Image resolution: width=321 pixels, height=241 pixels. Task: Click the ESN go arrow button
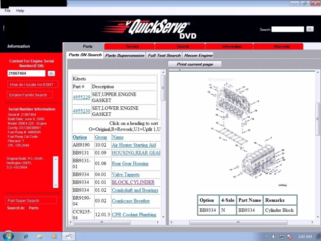coord(51,73)
